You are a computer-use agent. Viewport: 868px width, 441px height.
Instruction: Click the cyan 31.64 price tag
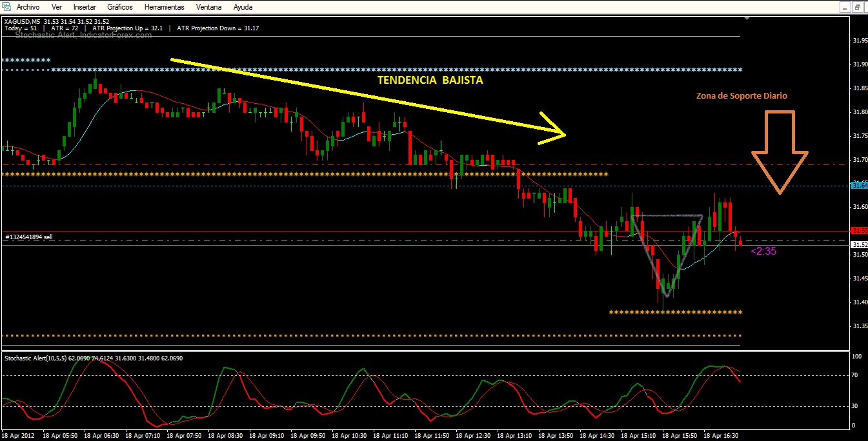click(859, 186)
